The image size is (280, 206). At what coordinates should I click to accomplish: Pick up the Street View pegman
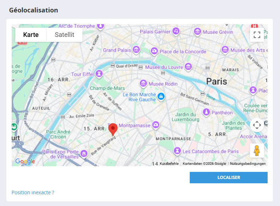click(257, 151)
